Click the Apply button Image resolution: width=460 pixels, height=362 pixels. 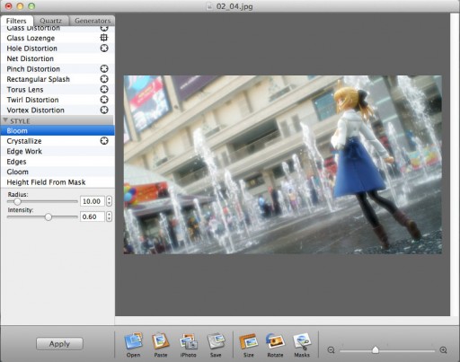59,344
